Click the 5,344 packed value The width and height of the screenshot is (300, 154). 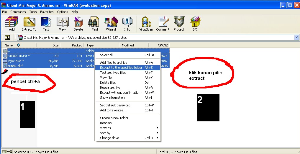[78, 66]
